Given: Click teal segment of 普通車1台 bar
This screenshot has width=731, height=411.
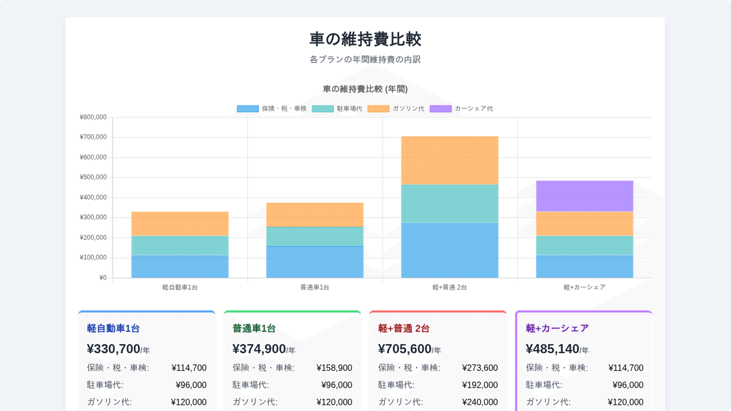Looking at the screenshot, I should pyautogui.click(x=315, y=237).
